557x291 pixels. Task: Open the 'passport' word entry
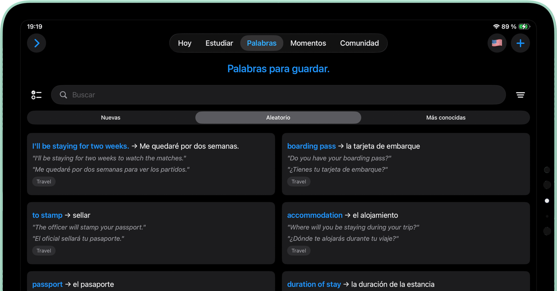click(x=47, y=284)
